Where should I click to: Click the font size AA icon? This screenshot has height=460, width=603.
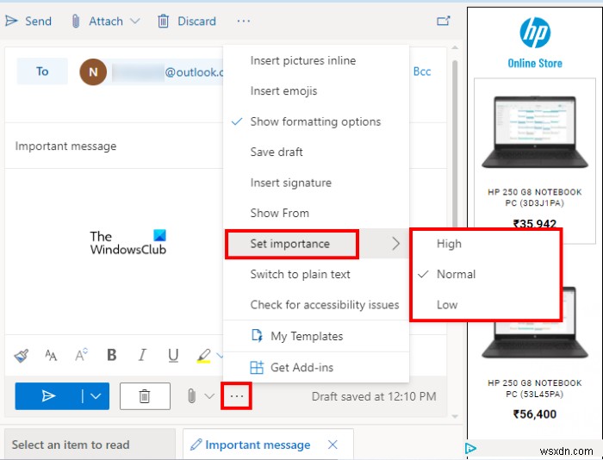(x=51, y=355)
